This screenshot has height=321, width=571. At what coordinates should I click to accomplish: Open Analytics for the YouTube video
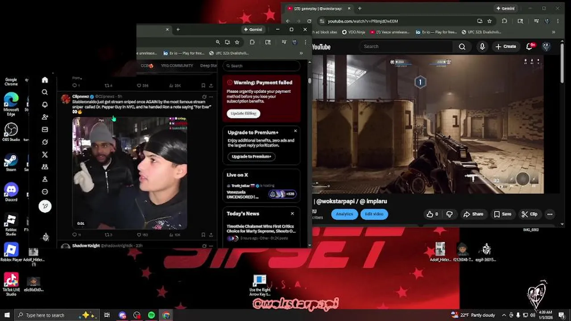[344, 214]
